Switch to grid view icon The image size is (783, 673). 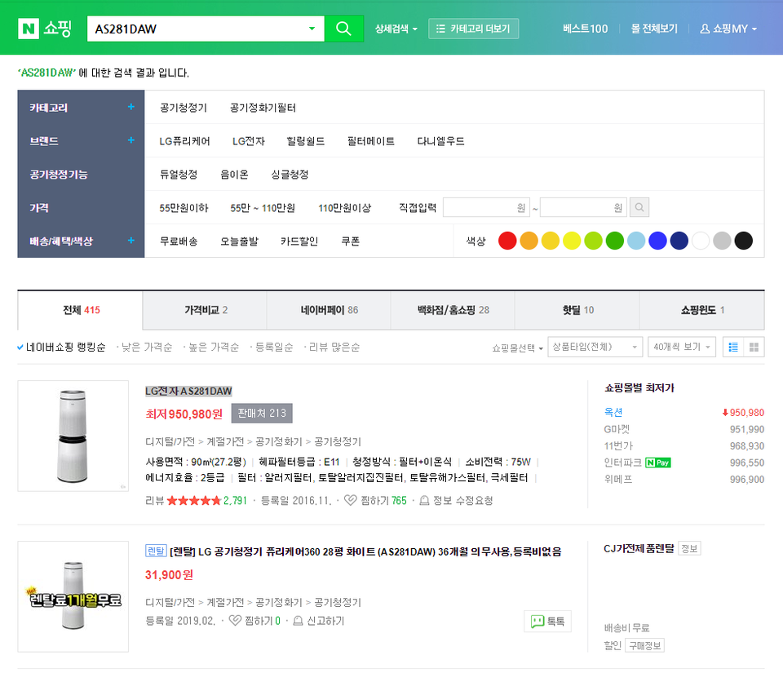[x=754, y=347]
